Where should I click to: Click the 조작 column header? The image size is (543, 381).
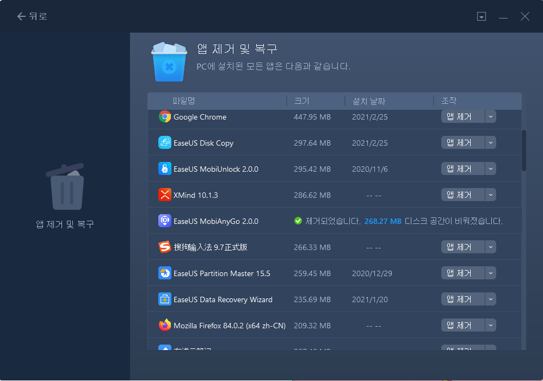449,101
